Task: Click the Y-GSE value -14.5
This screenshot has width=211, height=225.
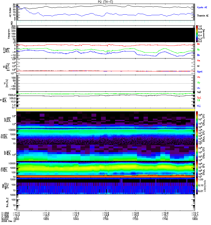Action: point(46,215)
